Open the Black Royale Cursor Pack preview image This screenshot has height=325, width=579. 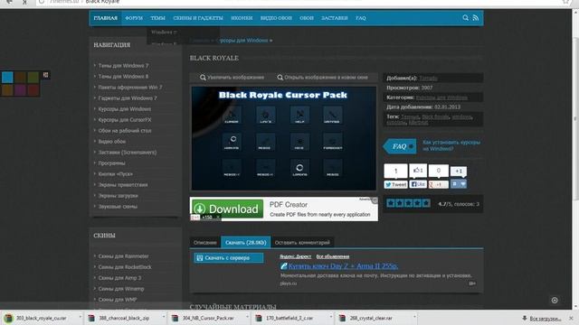click(x=283, y=138)
